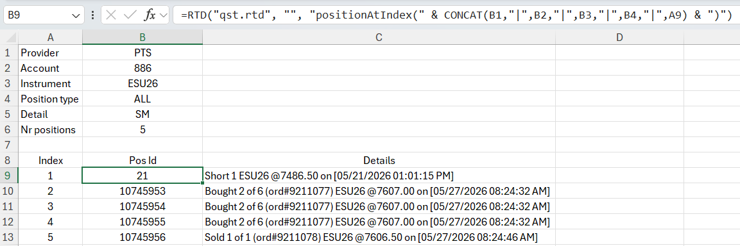Click the Account label cell
Viewport: 740px width, 246px height.
click(51, 68)
